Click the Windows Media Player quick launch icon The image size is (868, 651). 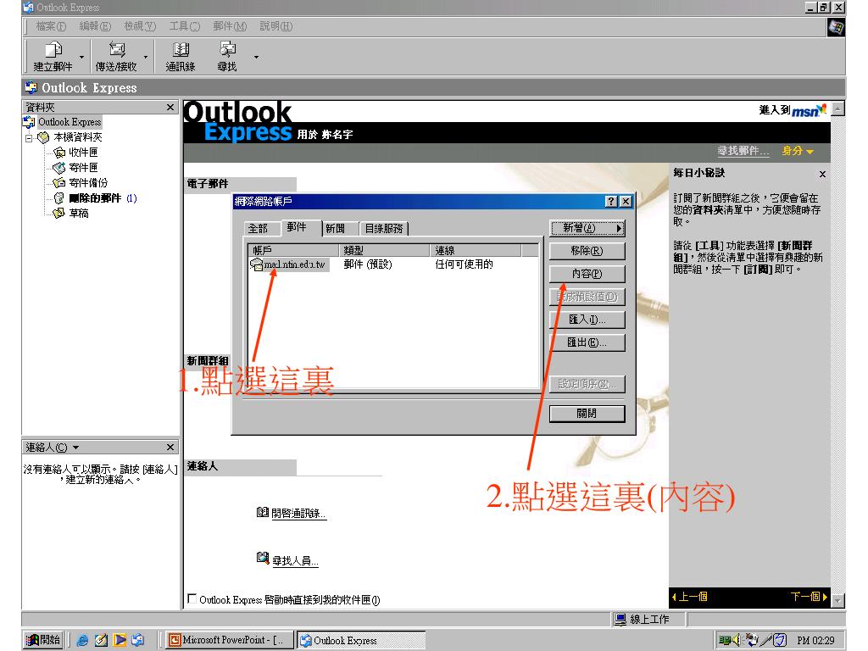coord(120,640)
